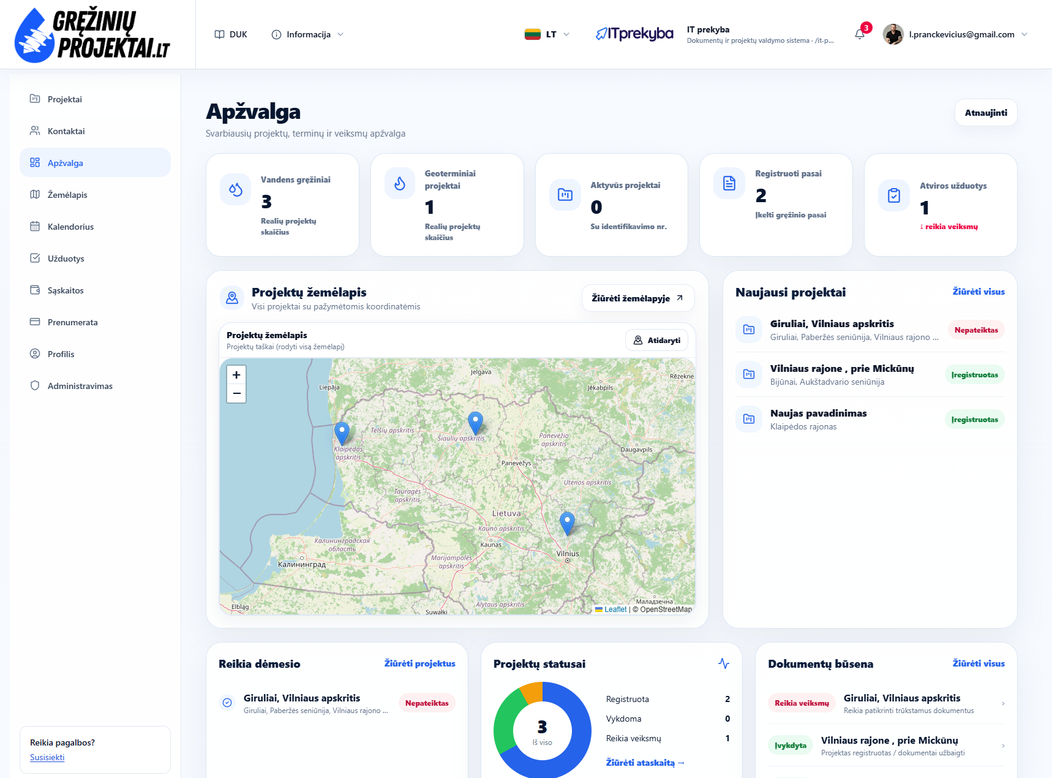This screenshot has width=1052, height=778.
Task: Click the Registruota status row
Action: click(x=667, y=699)
